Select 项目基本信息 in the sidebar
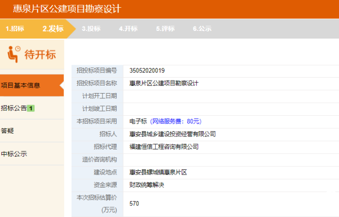This screenshot has width=339, height=217. [x=32, y=85]
